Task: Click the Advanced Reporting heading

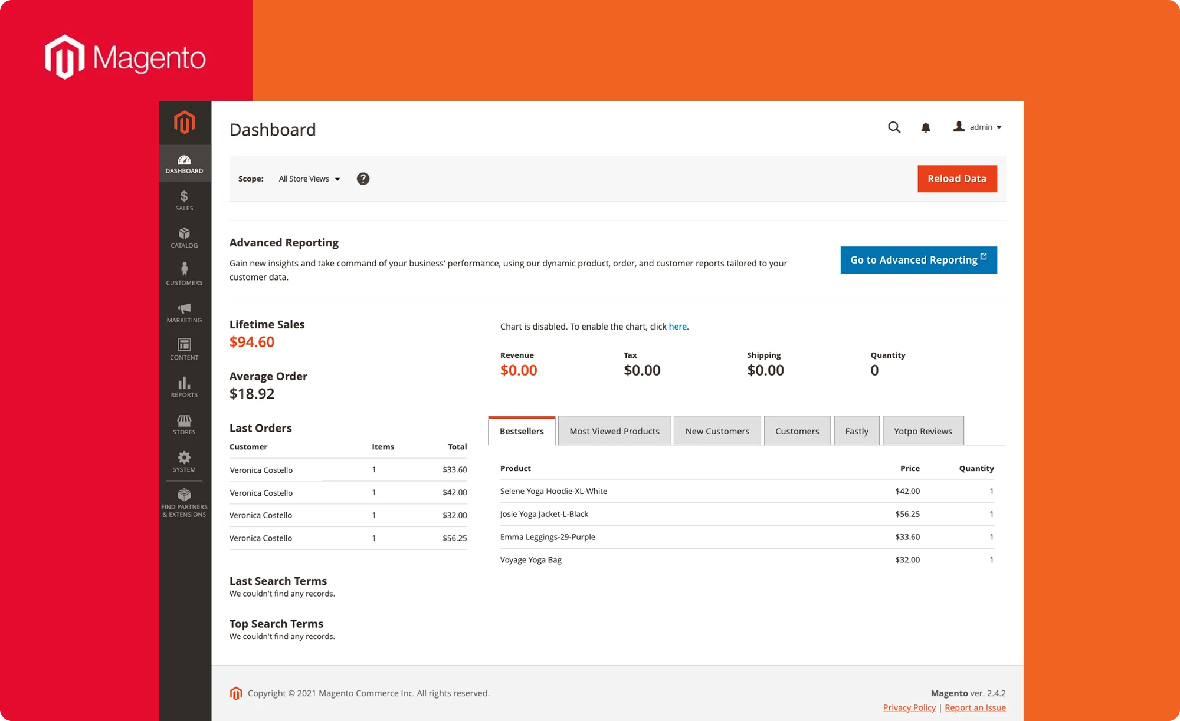Action: (x=284, y=243)
